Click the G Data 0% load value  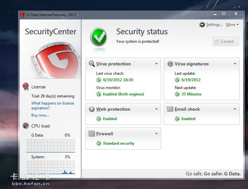coord(67,135)
